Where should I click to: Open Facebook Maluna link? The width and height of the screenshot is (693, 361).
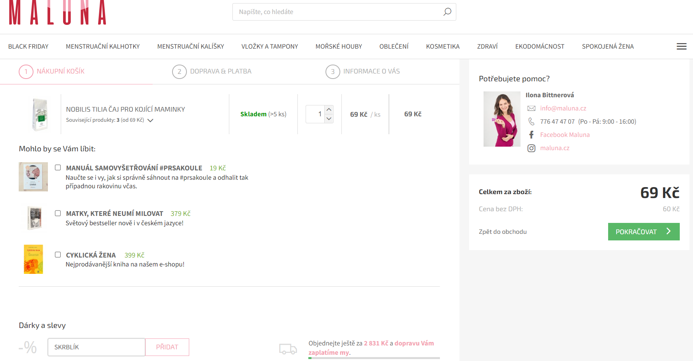[x=565, y=135]
